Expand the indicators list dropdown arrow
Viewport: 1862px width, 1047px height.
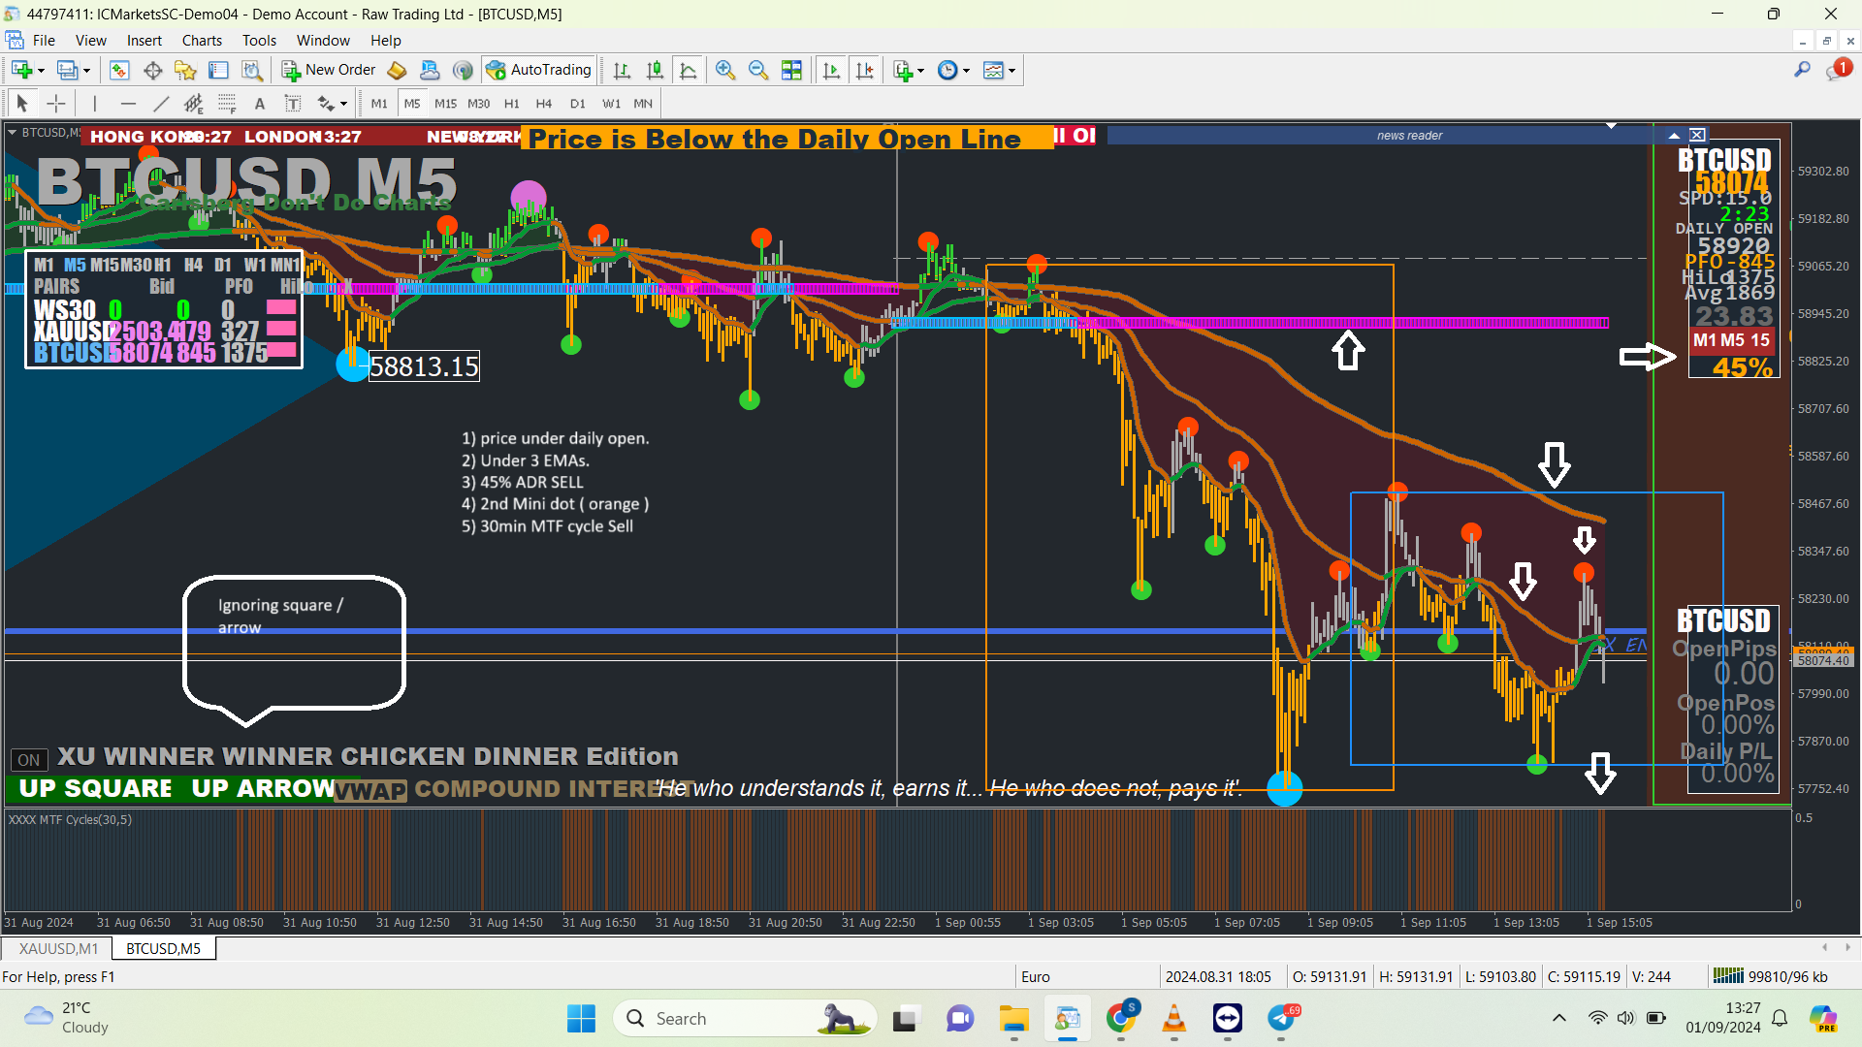tap(920, 71)
